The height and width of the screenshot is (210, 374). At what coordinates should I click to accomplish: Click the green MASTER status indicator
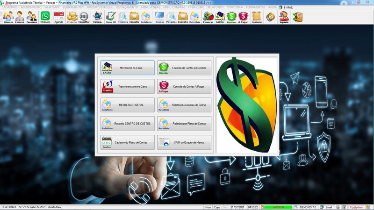(x=278, y=207)
